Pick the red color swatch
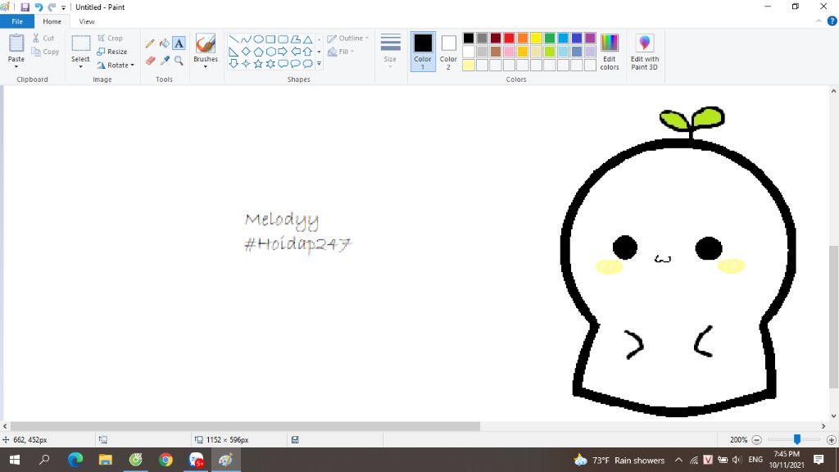The height and width of the screenshot is (472, 839). click(x=509, y=38)
